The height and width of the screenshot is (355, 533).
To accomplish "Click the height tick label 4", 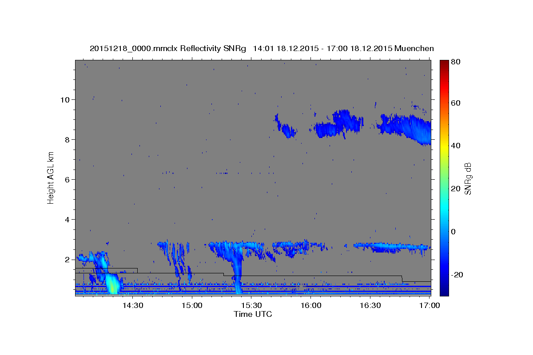I will 66,219.
